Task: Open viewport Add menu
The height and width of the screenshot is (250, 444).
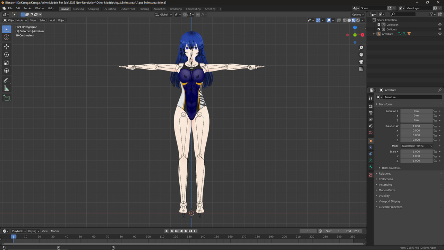Action: [x=52, y=20]
